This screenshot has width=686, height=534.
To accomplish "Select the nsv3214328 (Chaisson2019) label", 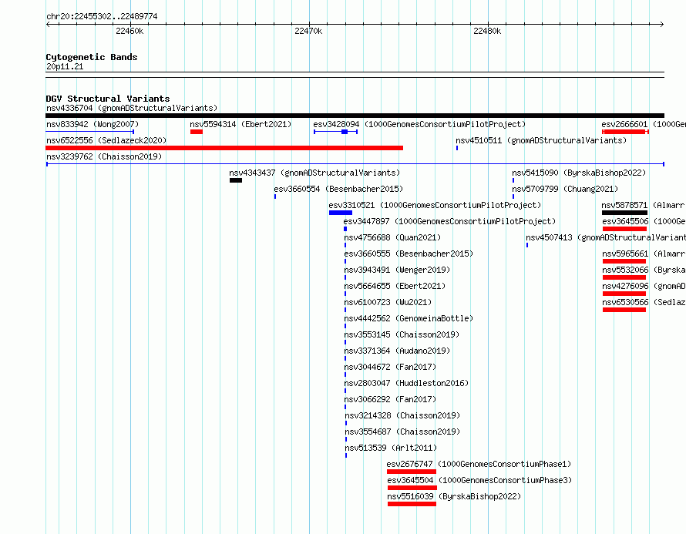I will coord(402,415).
